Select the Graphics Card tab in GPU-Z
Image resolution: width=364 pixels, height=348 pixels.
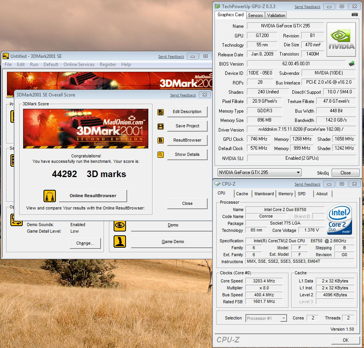[230, 15]
